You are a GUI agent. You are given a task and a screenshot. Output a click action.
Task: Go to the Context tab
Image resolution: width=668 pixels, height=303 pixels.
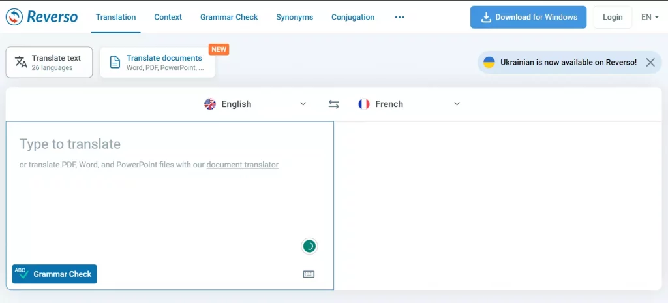(x=168, y=17)
